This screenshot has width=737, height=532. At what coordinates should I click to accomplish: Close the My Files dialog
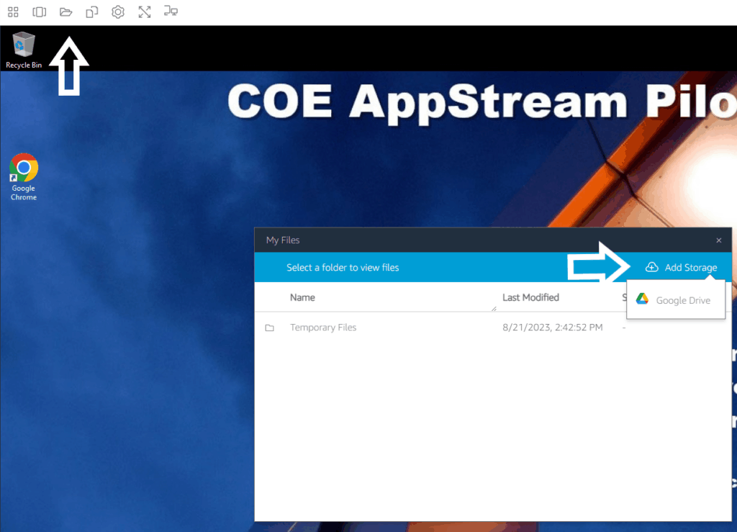click(719, 240)
